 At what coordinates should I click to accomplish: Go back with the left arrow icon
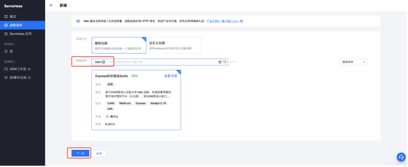tap(51, 5)
